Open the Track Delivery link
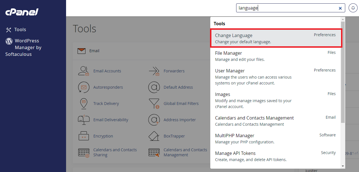 point(106,104)
